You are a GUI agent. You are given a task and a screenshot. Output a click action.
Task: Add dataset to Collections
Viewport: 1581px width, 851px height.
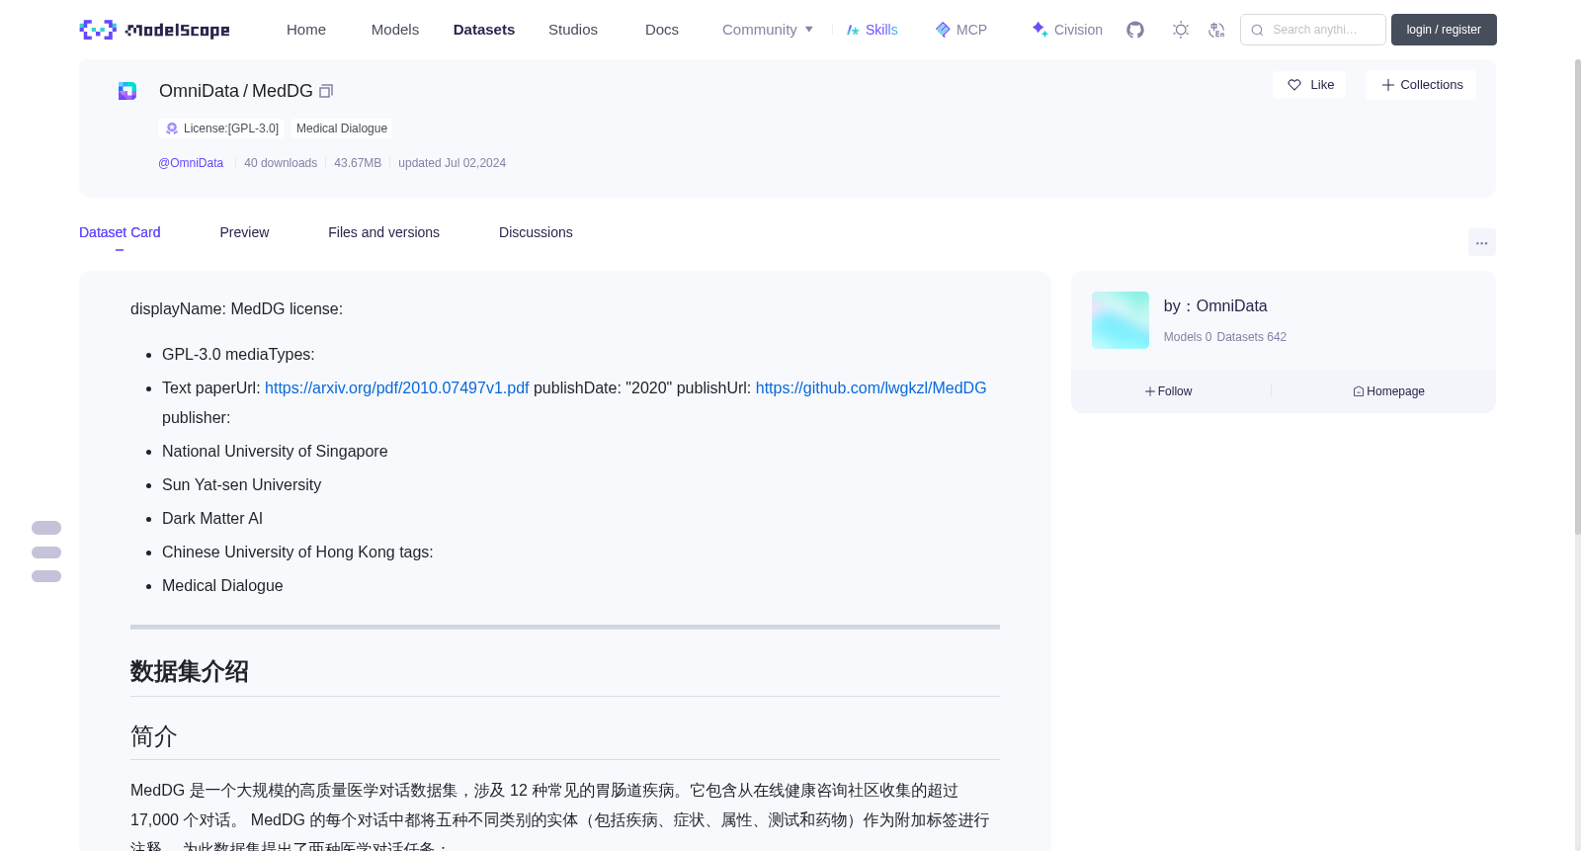[x=1421, y=85]
